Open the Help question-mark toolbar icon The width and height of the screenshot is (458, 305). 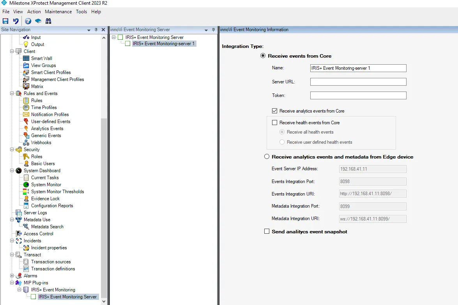(28, 21)
